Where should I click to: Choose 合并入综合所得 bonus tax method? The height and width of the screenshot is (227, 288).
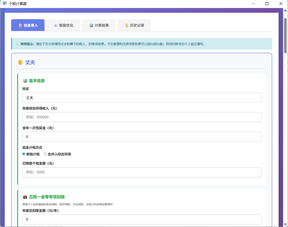pyautogui.click(x=45, y=154)
